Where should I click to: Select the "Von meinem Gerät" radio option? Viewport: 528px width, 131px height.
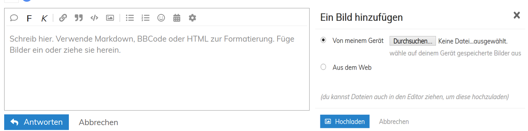323,40
